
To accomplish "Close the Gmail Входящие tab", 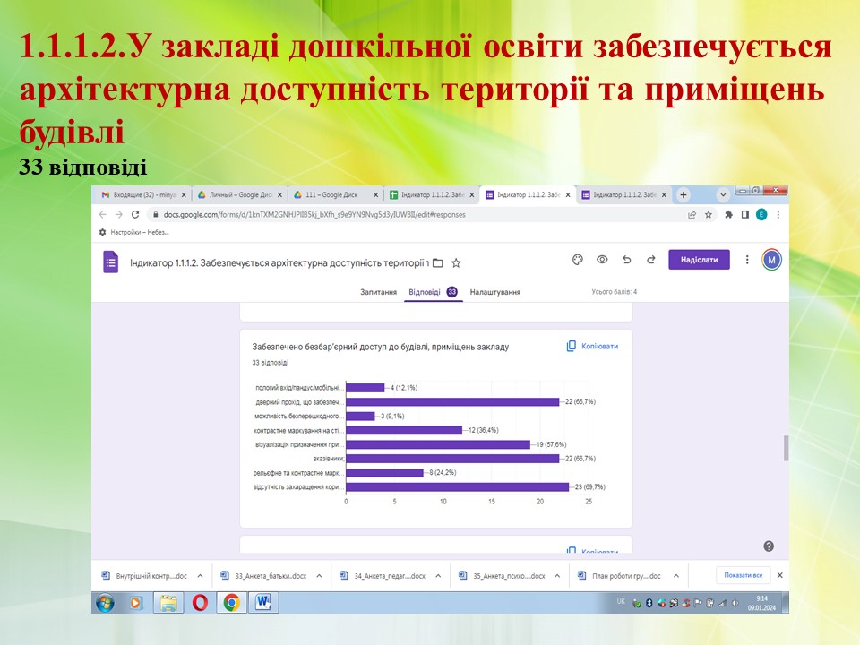I will coord(184,195).
